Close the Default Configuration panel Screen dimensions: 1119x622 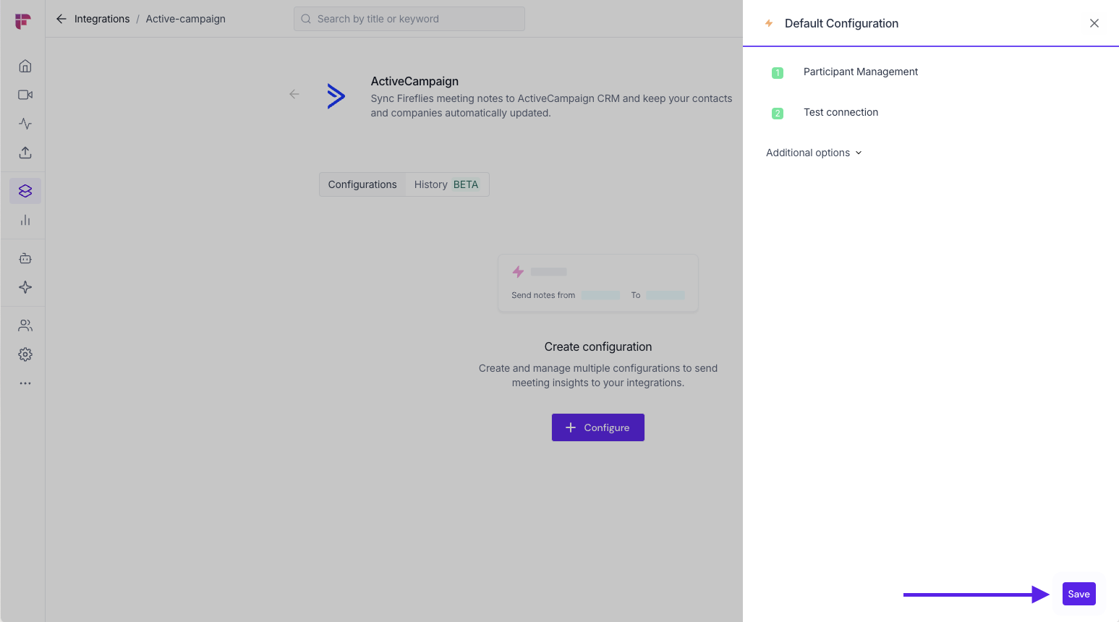[1094, 23]
